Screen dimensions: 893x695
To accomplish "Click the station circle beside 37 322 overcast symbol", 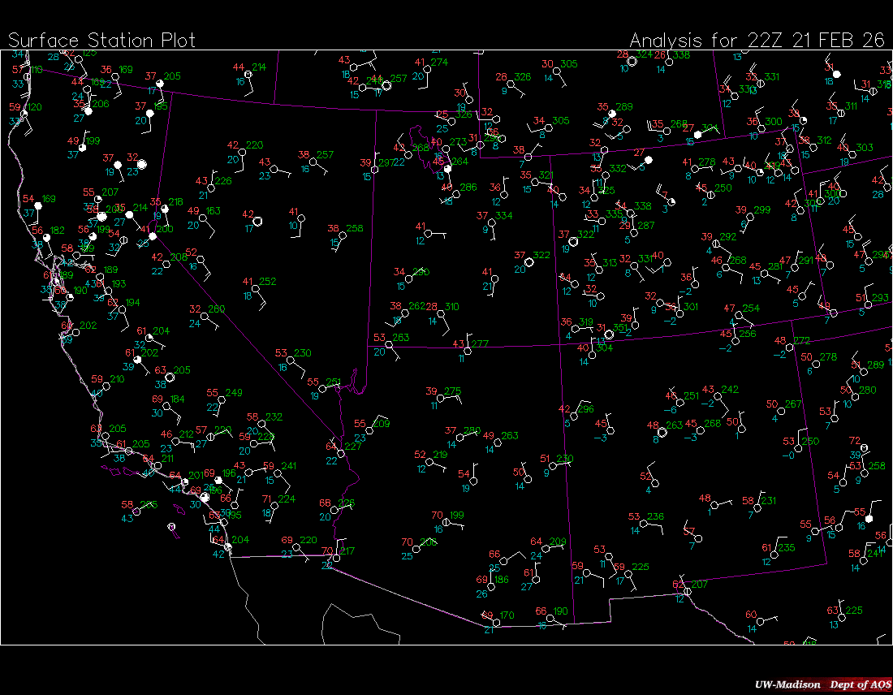I will pyautogui.click(x=529, y=261).
